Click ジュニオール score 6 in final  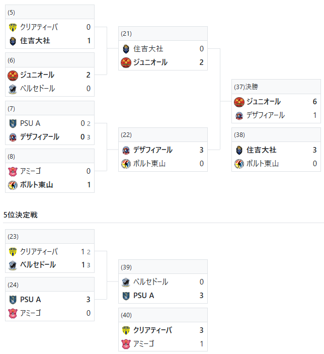[x=315, y=102]
